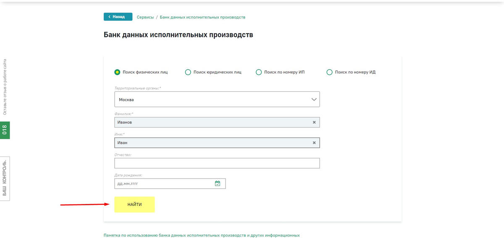
Task: Click into the Отчество input field
Action: (217, 163)
